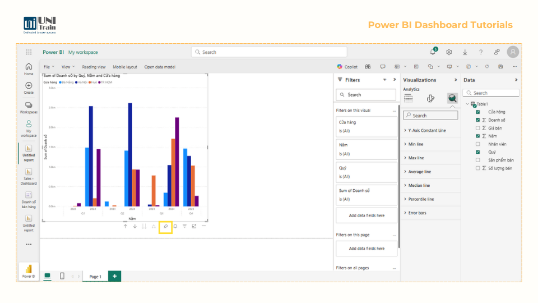Uncheck the Cửa hàng field
The image size is (538, 303).
[x=477, y=112]
